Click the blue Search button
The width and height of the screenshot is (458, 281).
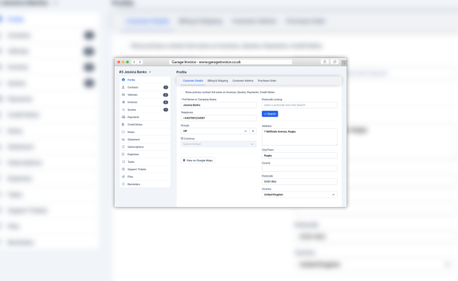(x=270, y=113)
